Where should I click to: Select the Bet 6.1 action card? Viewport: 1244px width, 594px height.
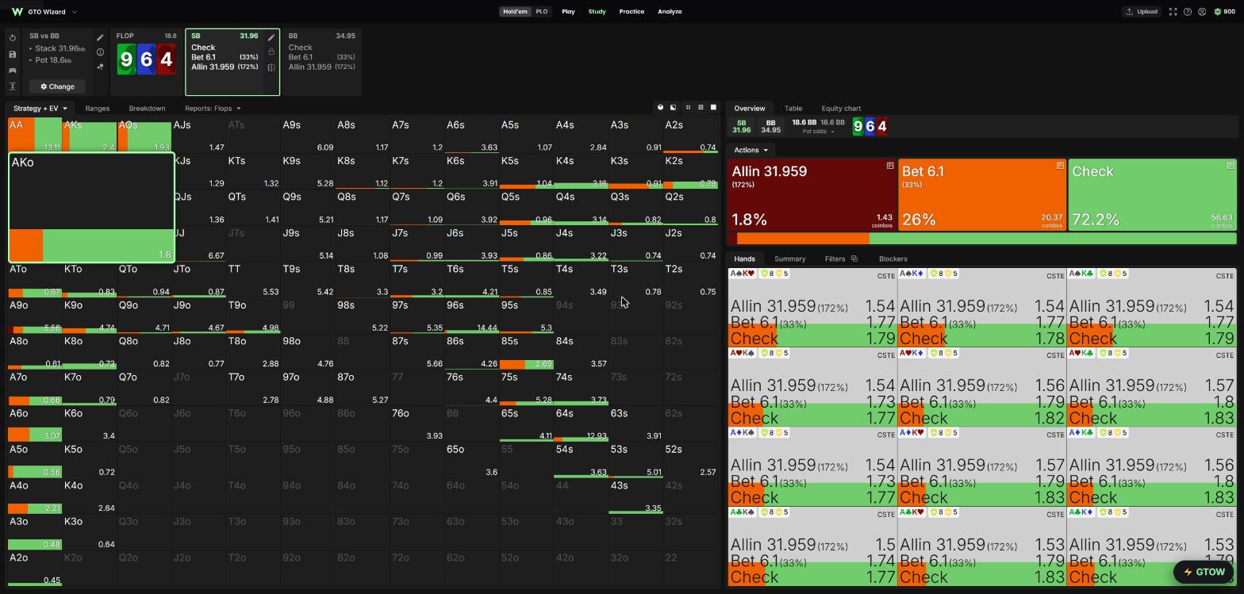982,195
